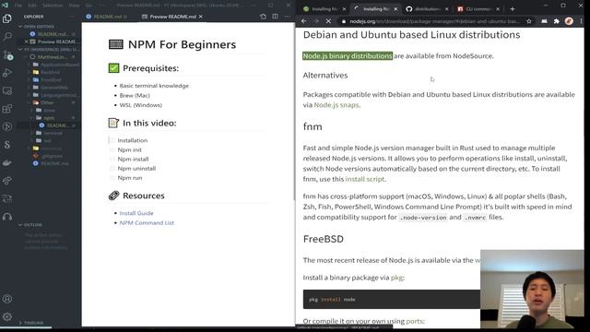Viewport: 590px width, 332px height.
Task: Toggle the Npm uninstall task checkbox
Action: coord(112,168)
